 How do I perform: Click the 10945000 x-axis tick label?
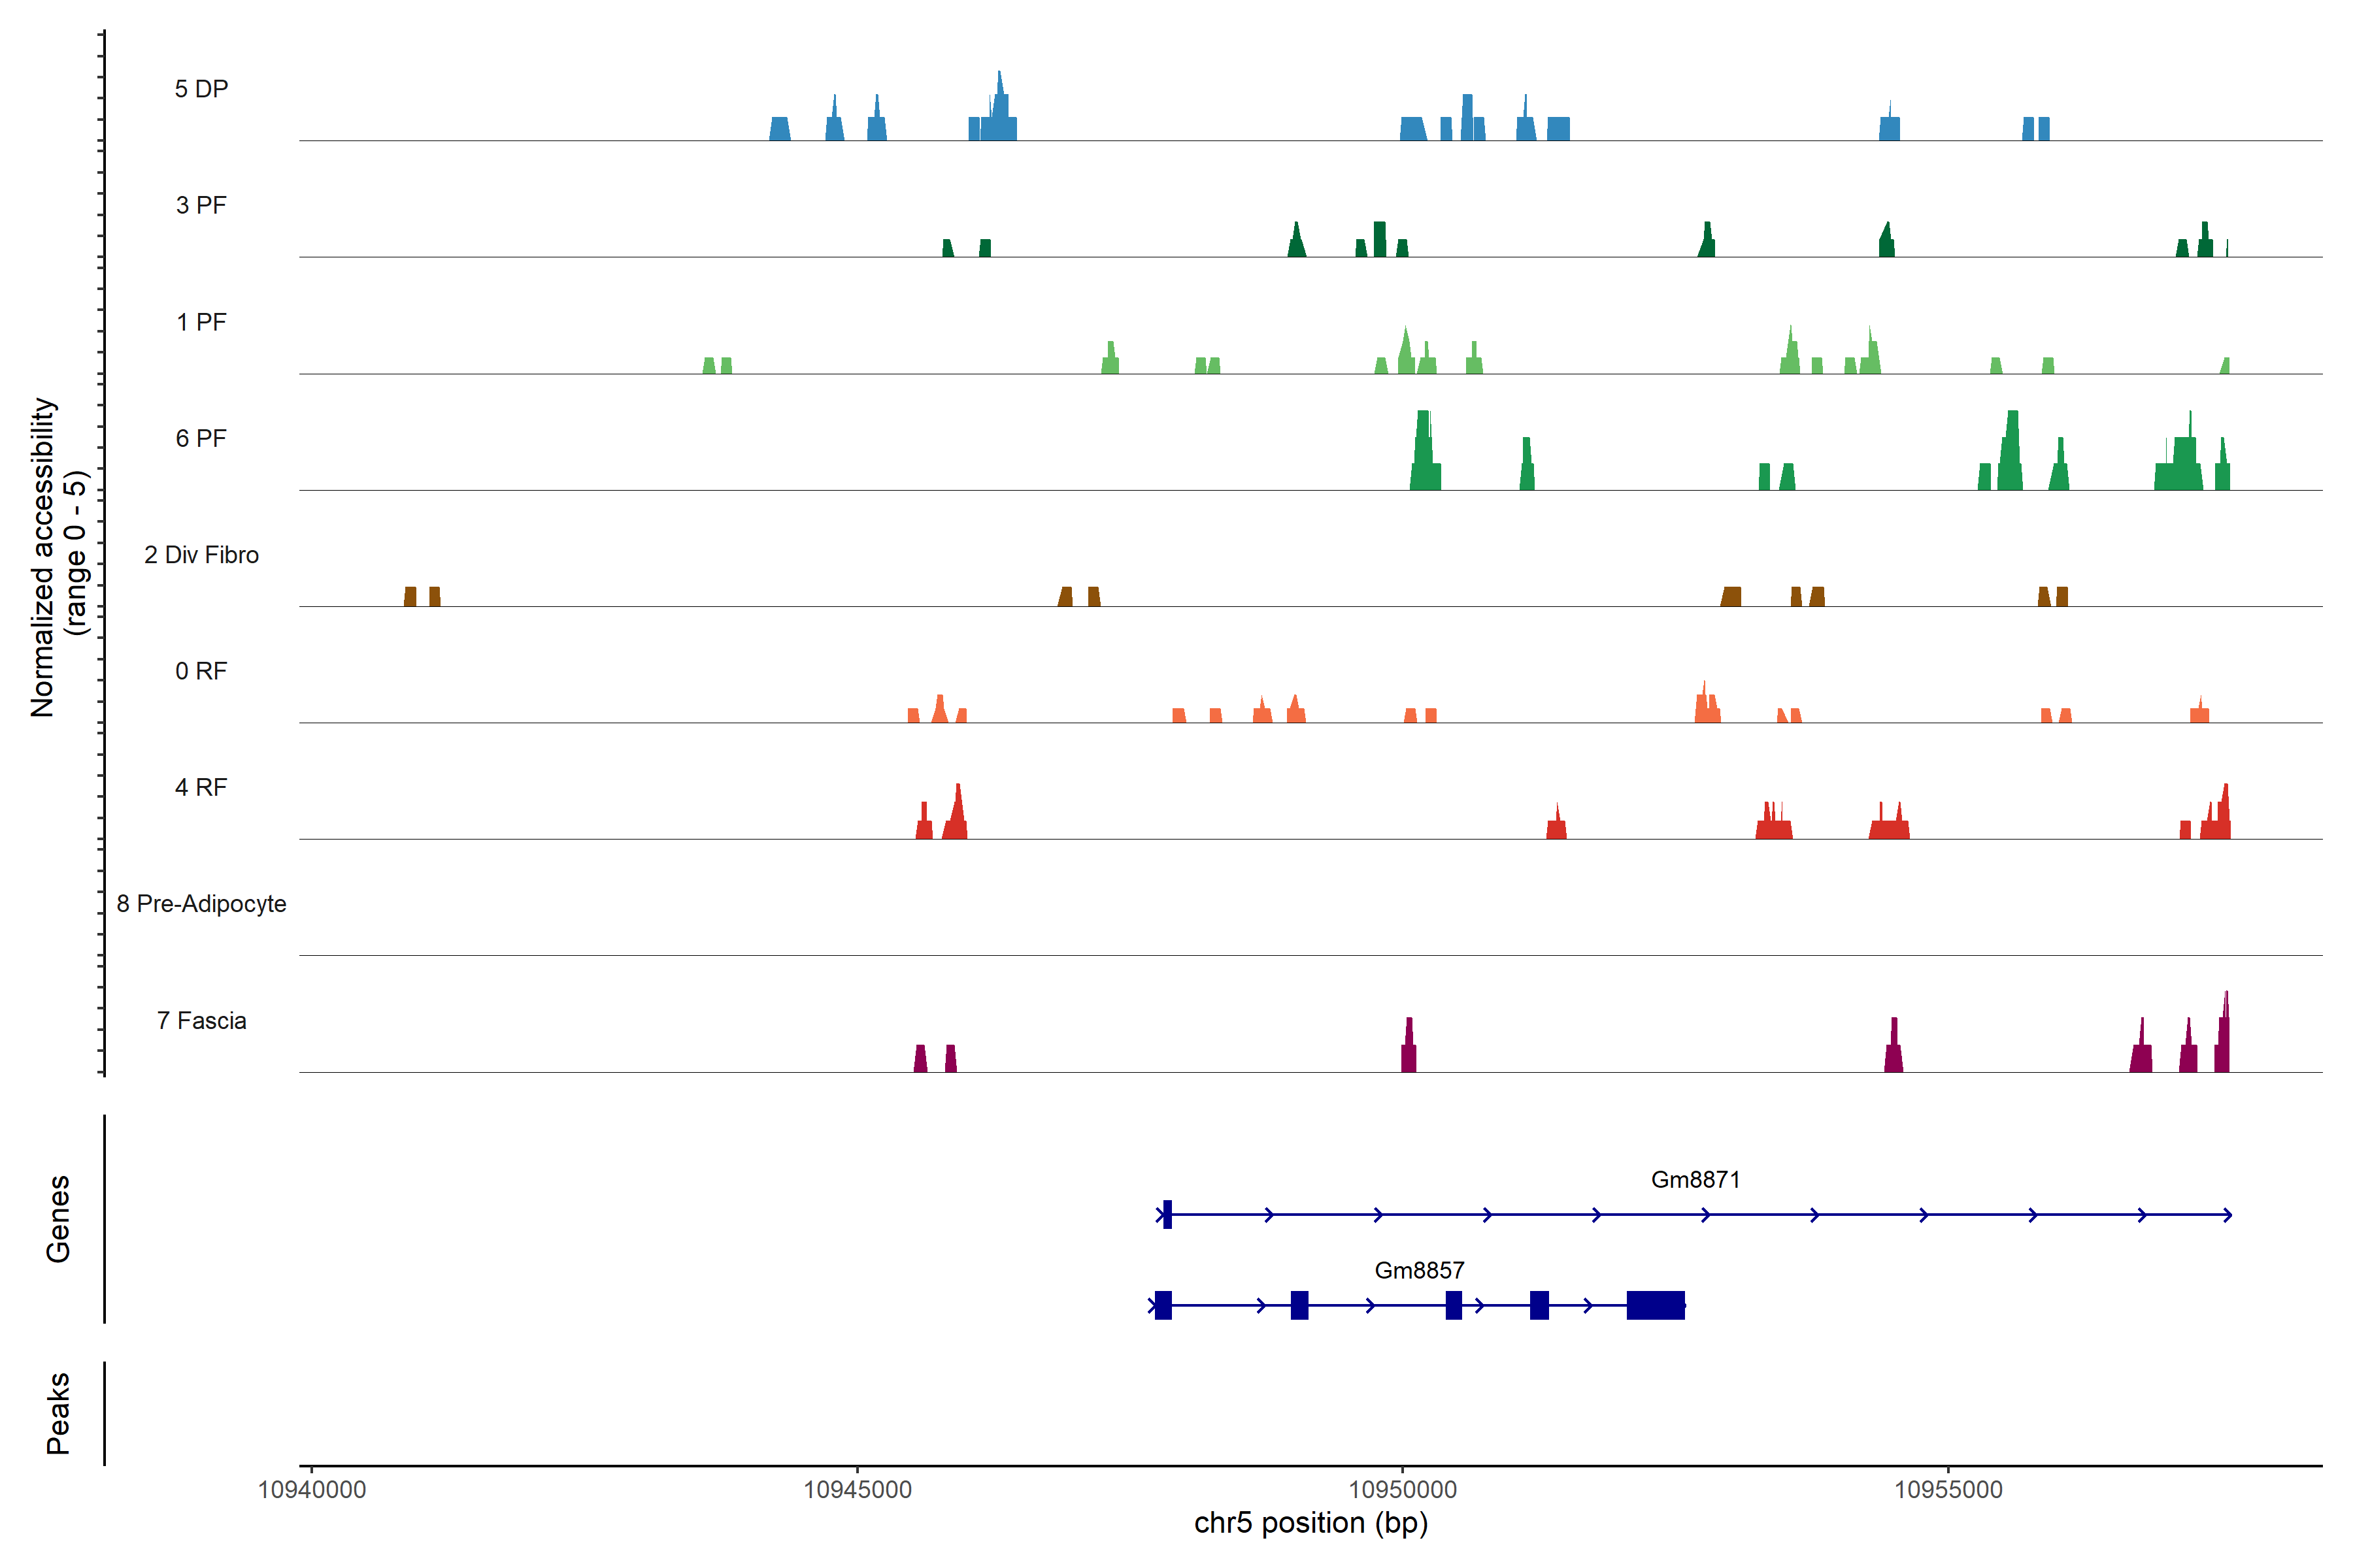tap(858, 1490)
